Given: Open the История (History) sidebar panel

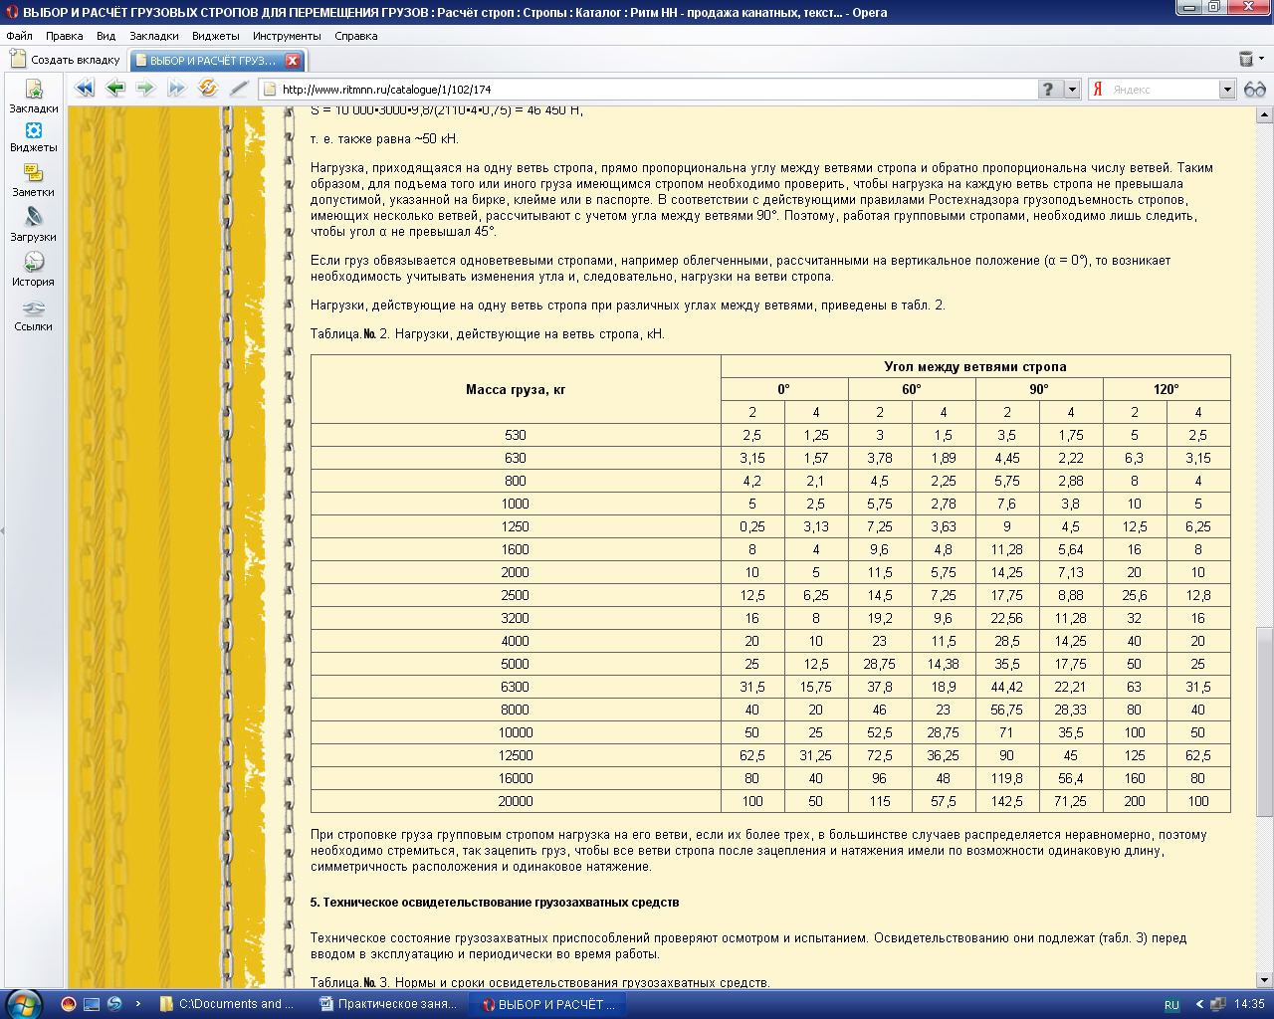Looking at the screenshot, I should coord(33,269).
